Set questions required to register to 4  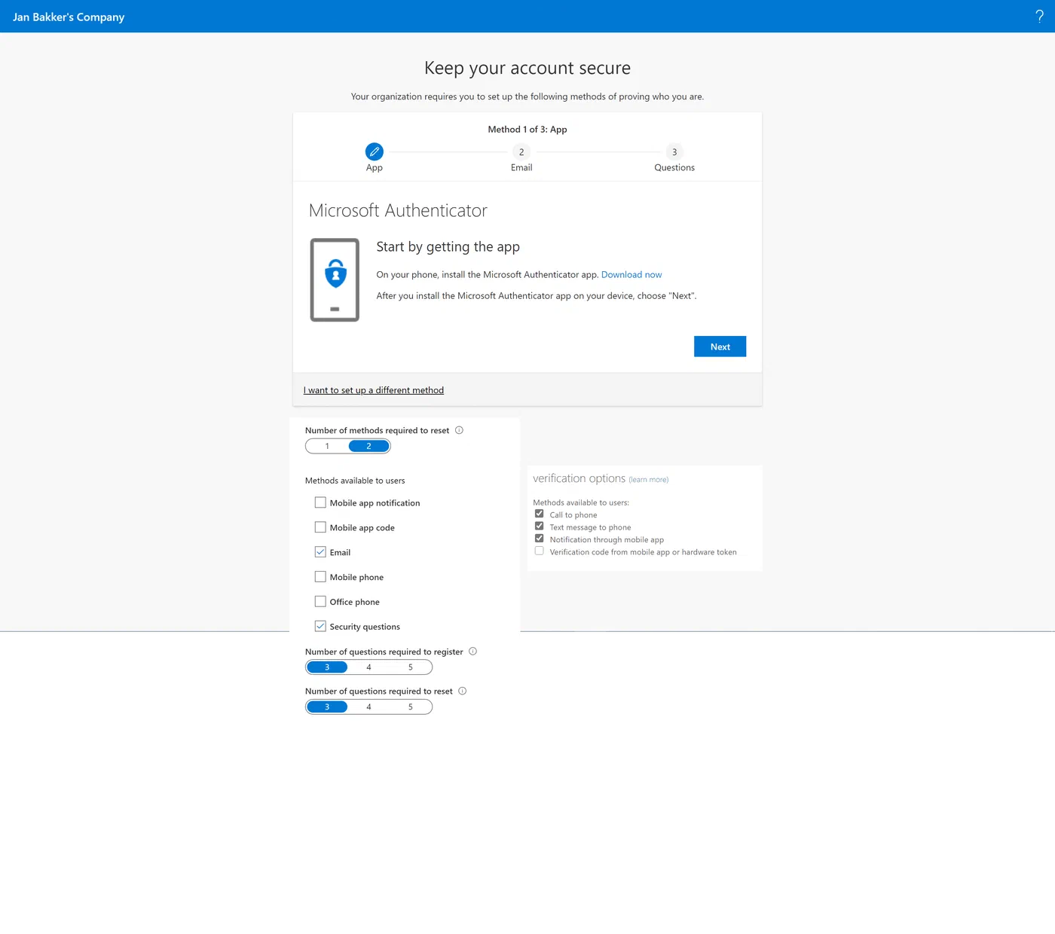pos(368,667)
